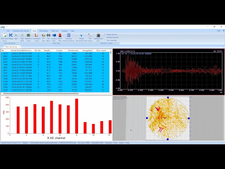The width and height of the screenshot is (225, 169).
Task: Add a Correlation Graph view
Action: [37, 37]
